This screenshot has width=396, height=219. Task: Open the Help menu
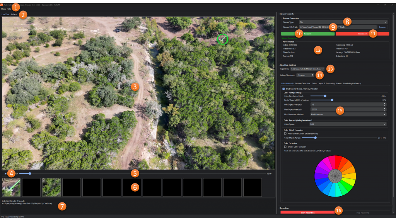tap(9, 8)
